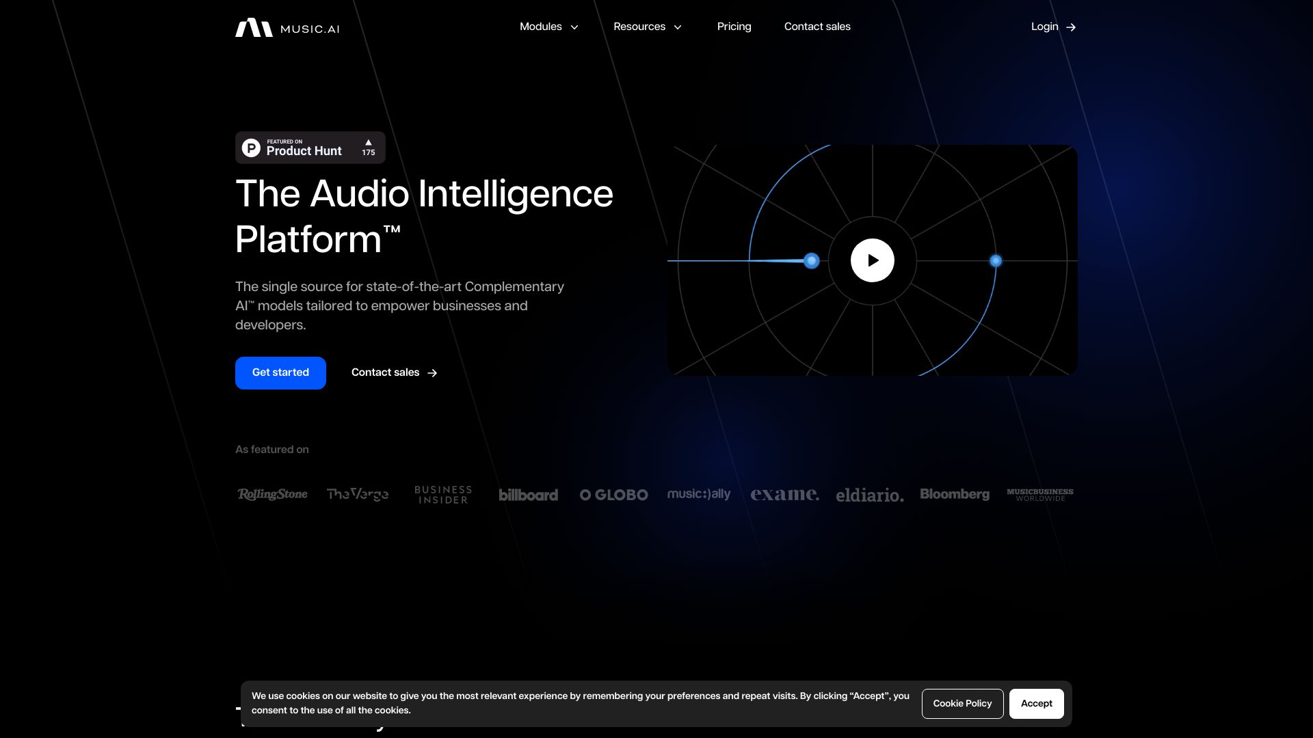The image size is (1313, 738).
Task: Open the Pricing page
Action: coord(734,27)
